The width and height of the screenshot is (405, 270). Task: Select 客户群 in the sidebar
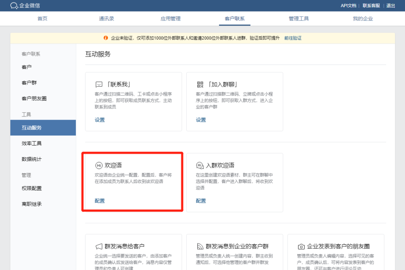(29, 83)
